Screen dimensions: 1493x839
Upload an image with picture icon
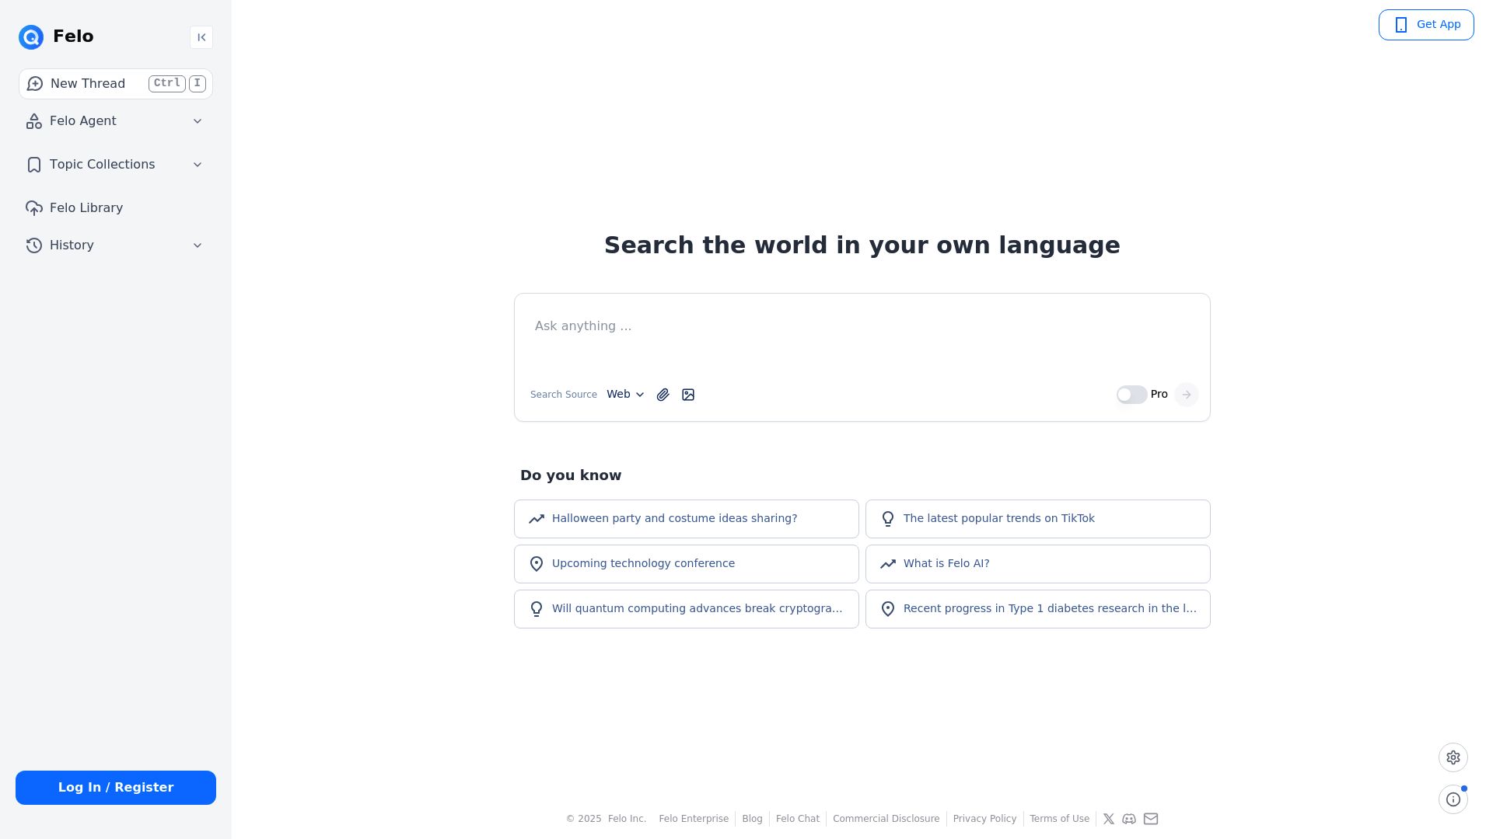point(688,395)
